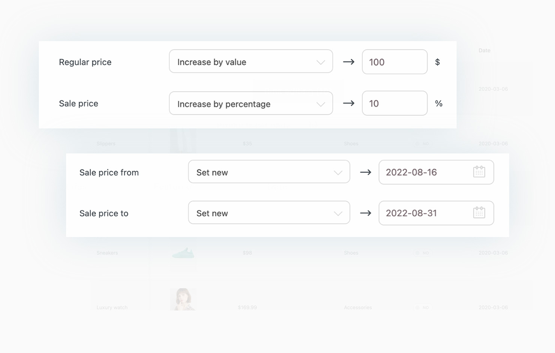This screenshot has width=555, height=353.
Task: Open the Regular price 'Increase by value' dropdown
Action: coord(250,61)
